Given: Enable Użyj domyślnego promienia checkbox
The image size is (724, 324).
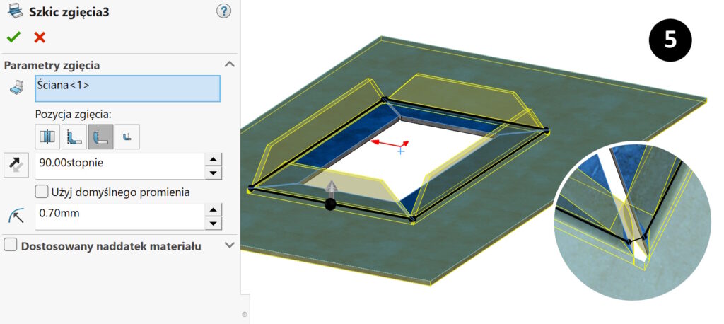Looking at the screenshot, I should 41,192.
